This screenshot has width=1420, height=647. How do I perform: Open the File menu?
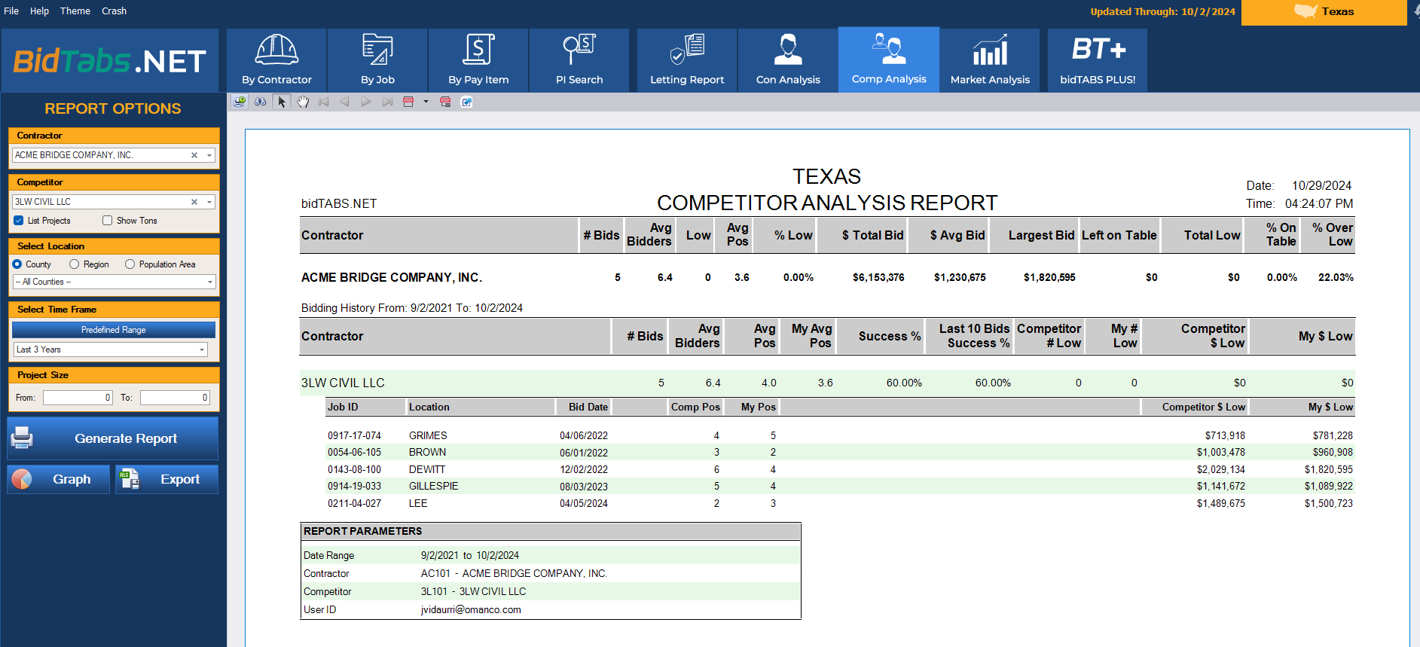tap(11, 11)
